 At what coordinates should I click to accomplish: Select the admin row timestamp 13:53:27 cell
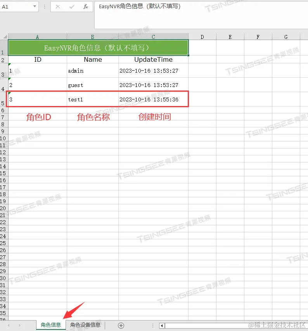153,70
